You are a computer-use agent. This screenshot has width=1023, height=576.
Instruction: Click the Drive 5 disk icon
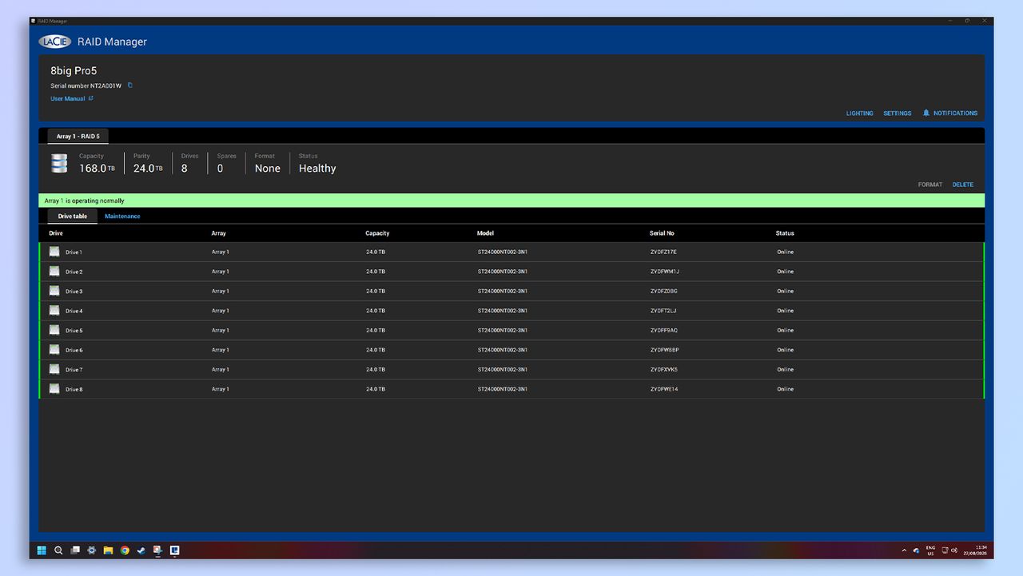tap(54, 330)
